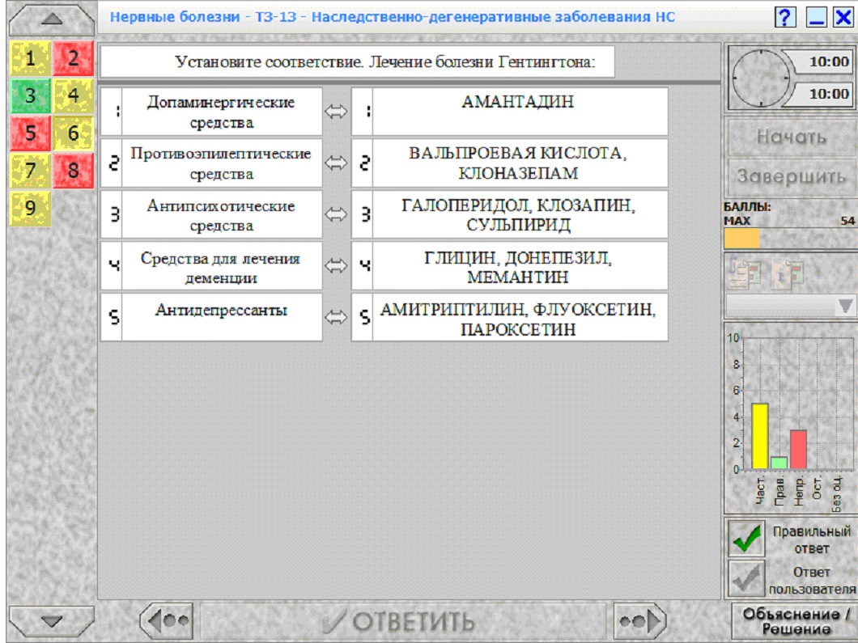Open question 5 in the navigator
This screenshot has height=643, width=858.
point(30,133)
